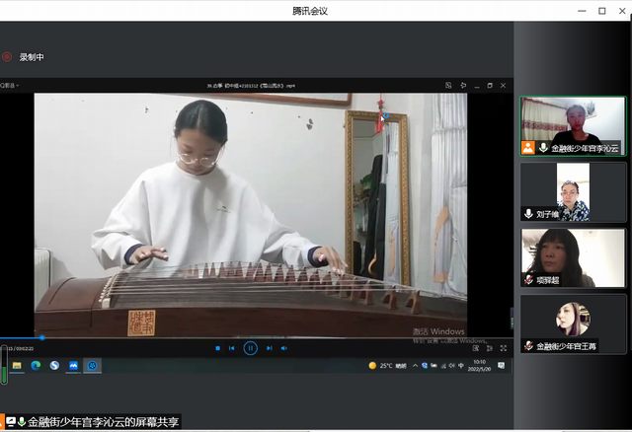Select the third participant's video tile, the long-haired woman
Viewport: 632px width, 432px height.
pyautogui.click(x=573, y=258)
